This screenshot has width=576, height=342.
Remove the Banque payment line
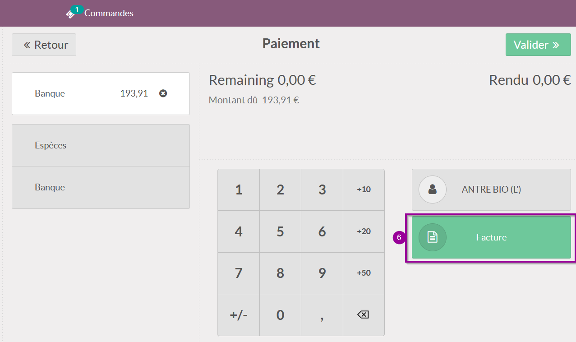coord(163,93)
